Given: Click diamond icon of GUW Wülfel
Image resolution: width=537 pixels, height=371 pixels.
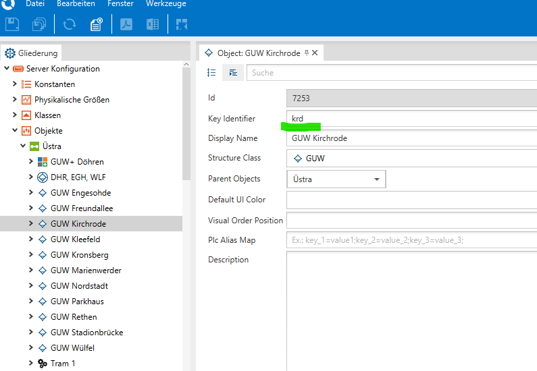Looking at the screenshot, I should 43,348.
